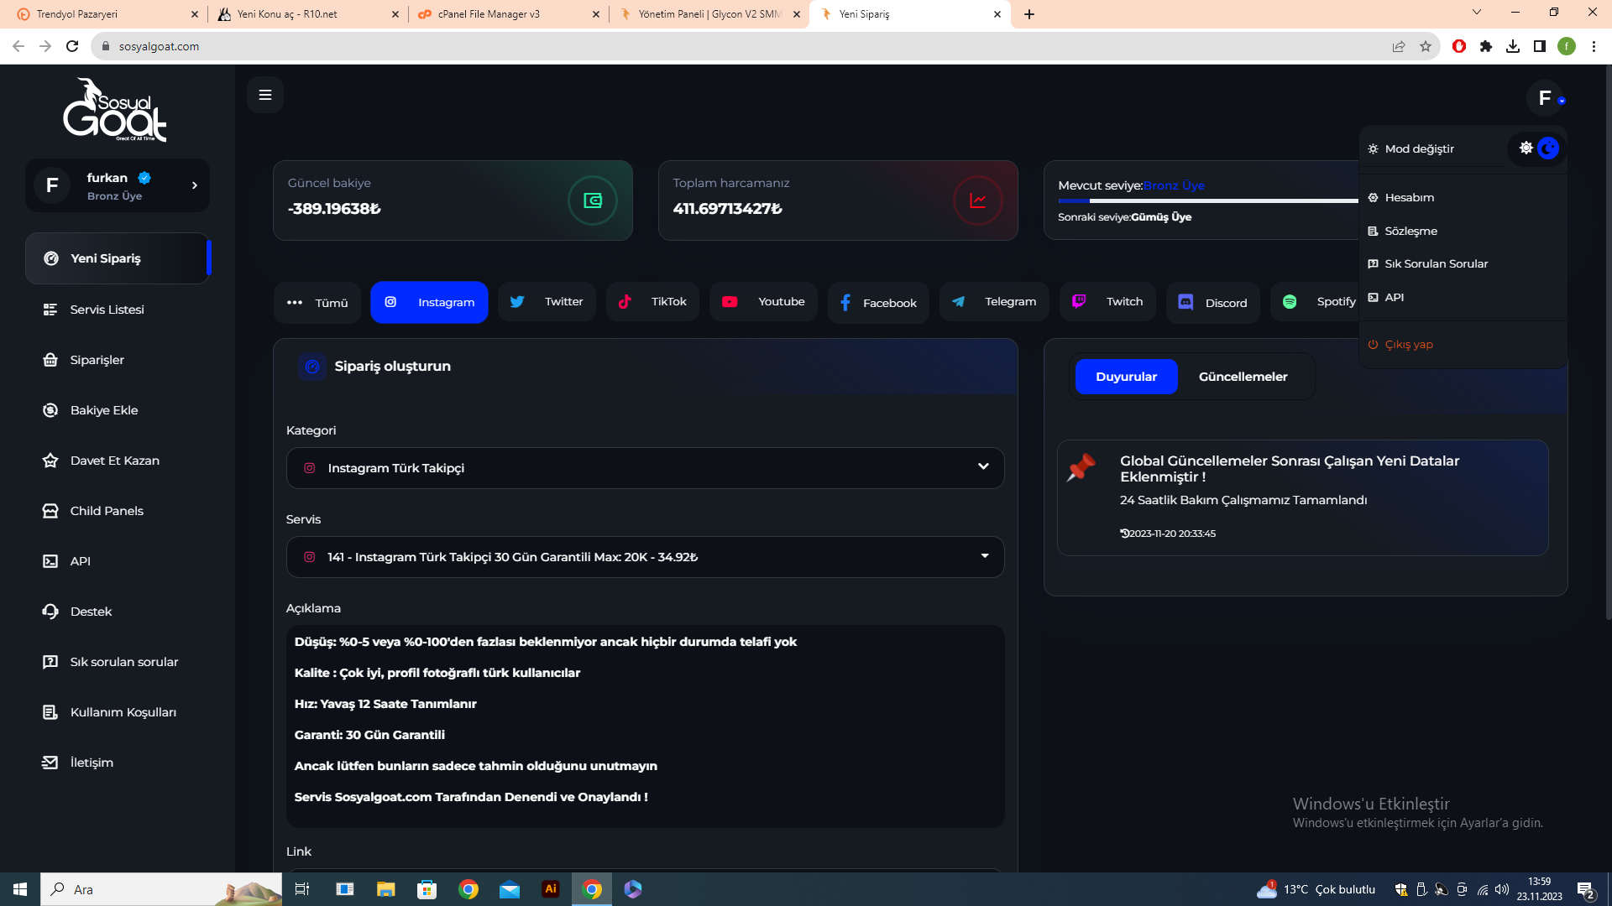Select the Telegram category filter
The width and height of the screenshot is (1612, 906).
994,302
